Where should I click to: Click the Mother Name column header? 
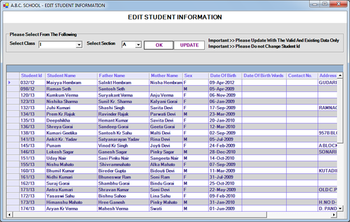coord(165,76)
